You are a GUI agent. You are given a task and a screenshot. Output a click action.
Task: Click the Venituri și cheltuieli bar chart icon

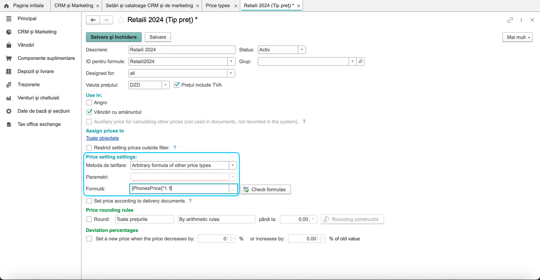pyautogui.click(x=8, y=98)
